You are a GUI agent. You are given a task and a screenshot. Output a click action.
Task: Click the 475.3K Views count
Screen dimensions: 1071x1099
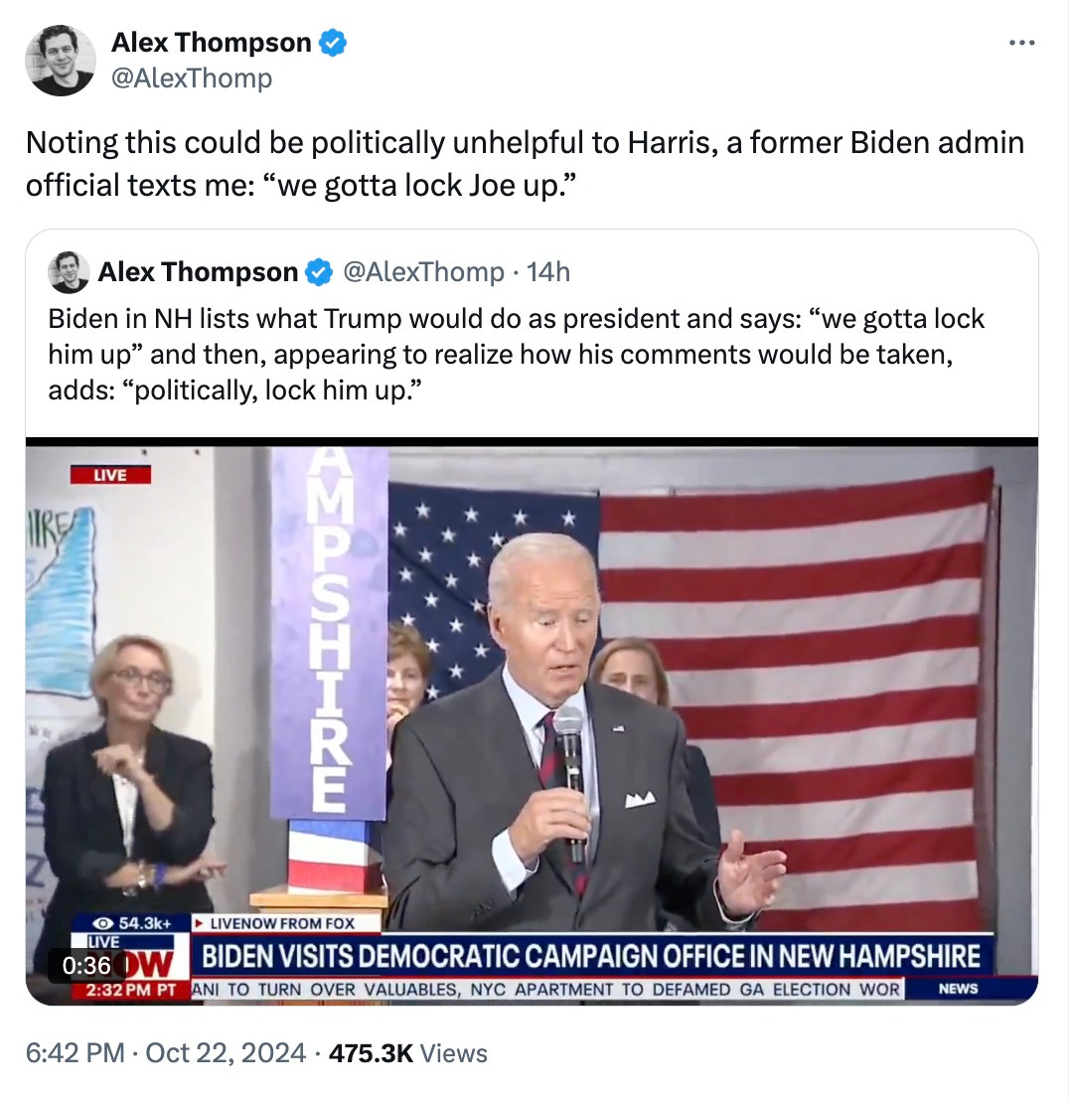pyautogui.click(x=408, y=1052)
